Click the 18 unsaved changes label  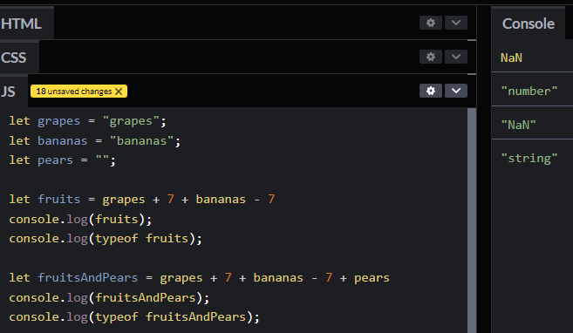[x=74, y=92]
